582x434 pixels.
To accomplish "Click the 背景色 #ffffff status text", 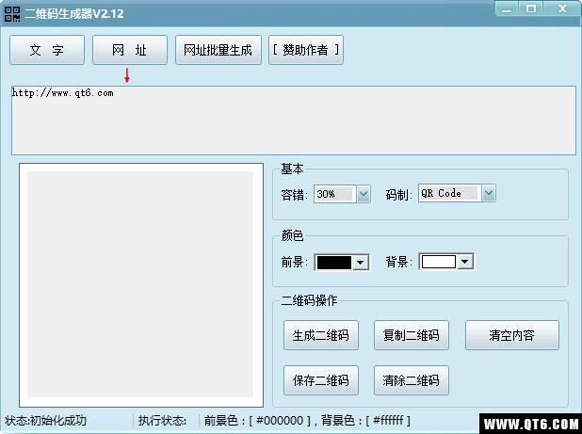I will pyautogui.click(x=365, y=421).
